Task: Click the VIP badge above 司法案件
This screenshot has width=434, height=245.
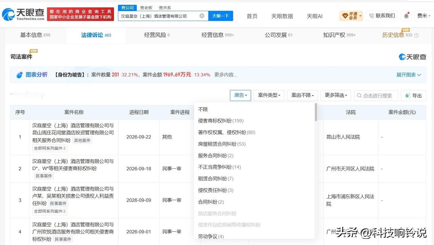Action: point(34,51)
